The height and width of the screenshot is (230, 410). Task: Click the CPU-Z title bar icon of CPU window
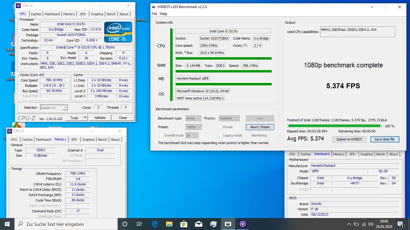click(x=18, y=6)
